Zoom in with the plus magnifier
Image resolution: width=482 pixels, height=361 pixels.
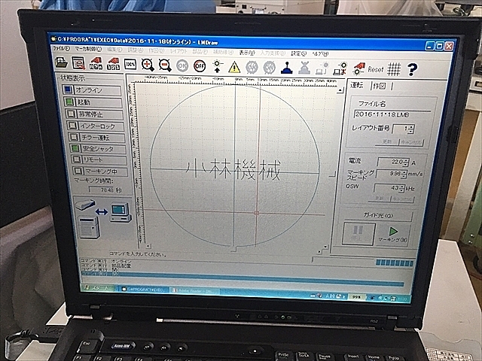pos(148,65)
